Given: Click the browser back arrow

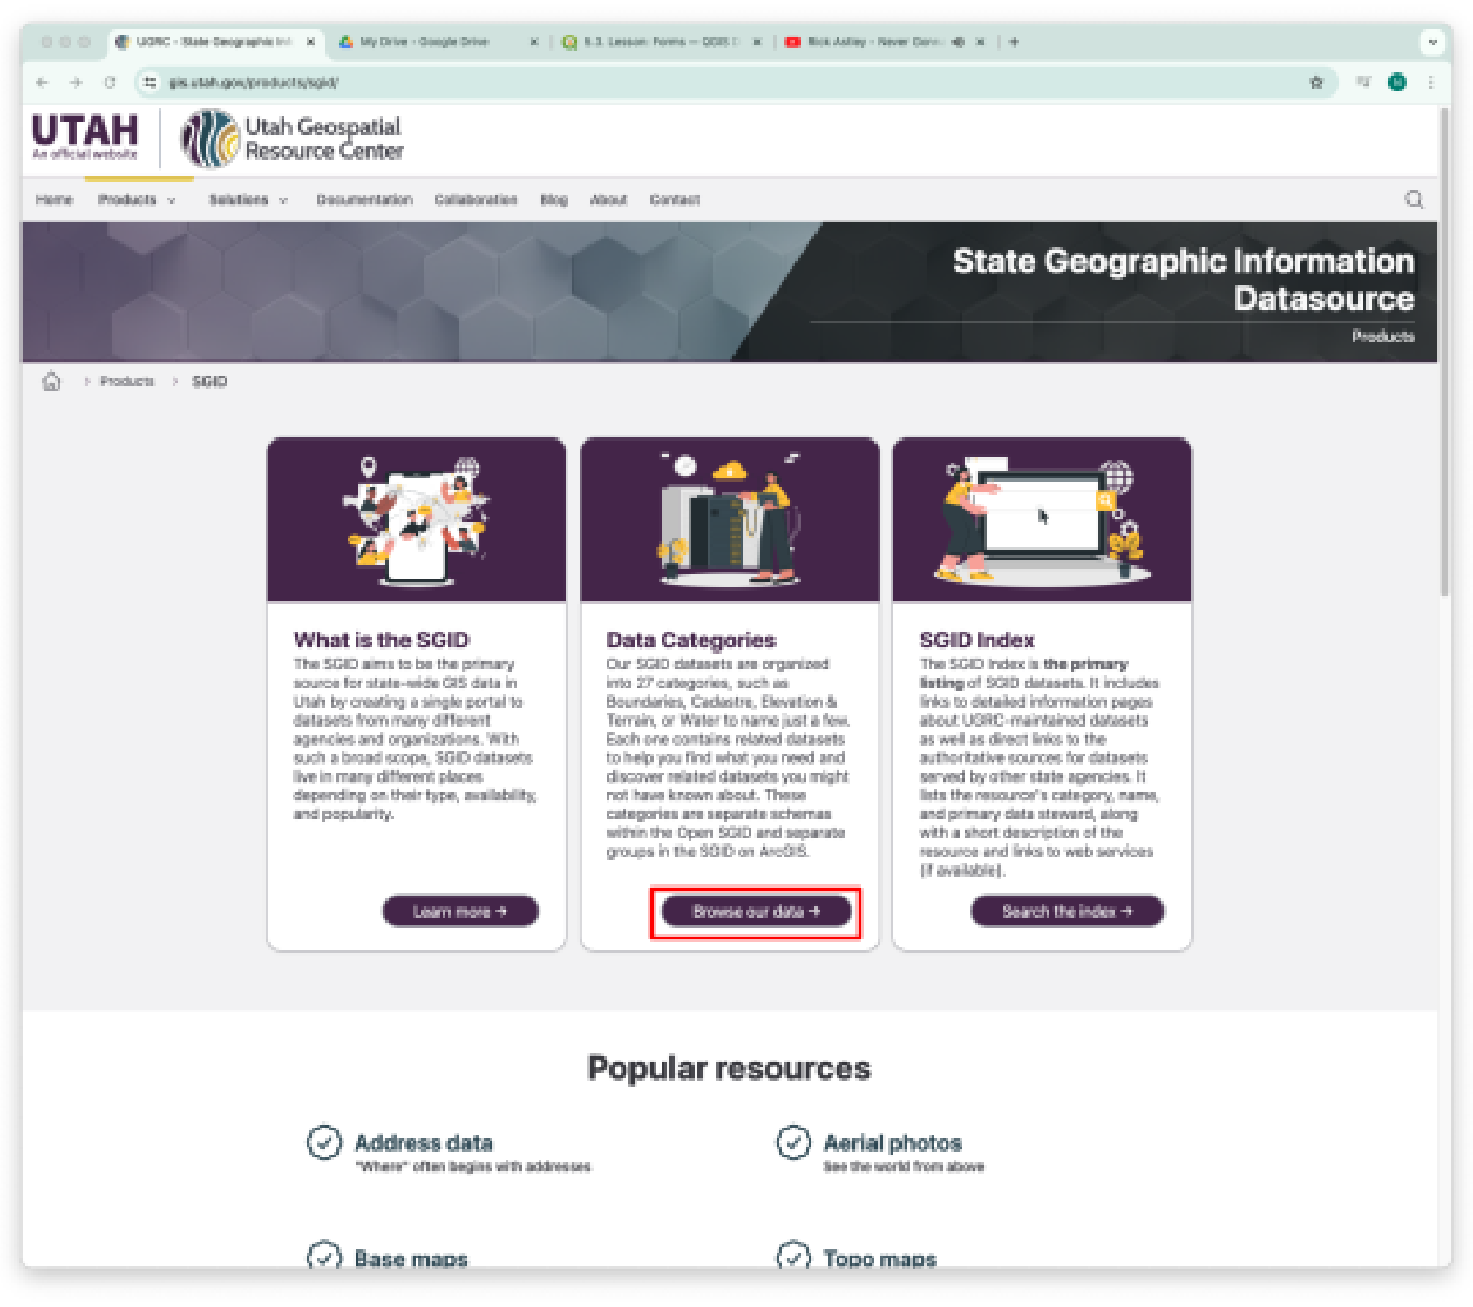Looking at the screenshot, I should point(42,83).
